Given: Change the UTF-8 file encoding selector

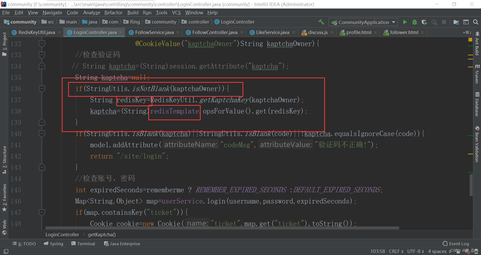Looking at the screenshot, I should click(415, 251).
